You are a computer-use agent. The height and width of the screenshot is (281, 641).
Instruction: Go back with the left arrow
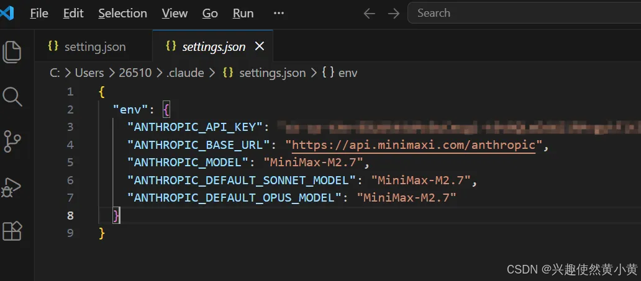pos(369,14)
